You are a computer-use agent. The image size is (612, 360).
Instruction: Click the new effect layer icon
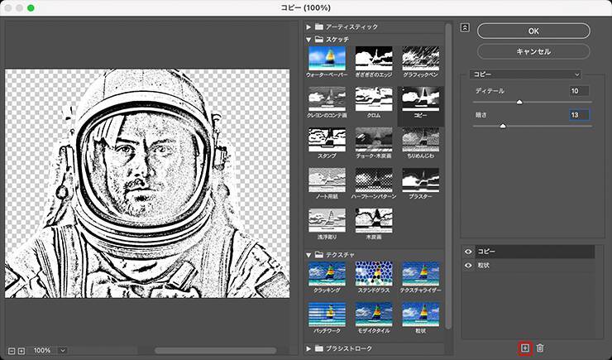tap(524, 349)
